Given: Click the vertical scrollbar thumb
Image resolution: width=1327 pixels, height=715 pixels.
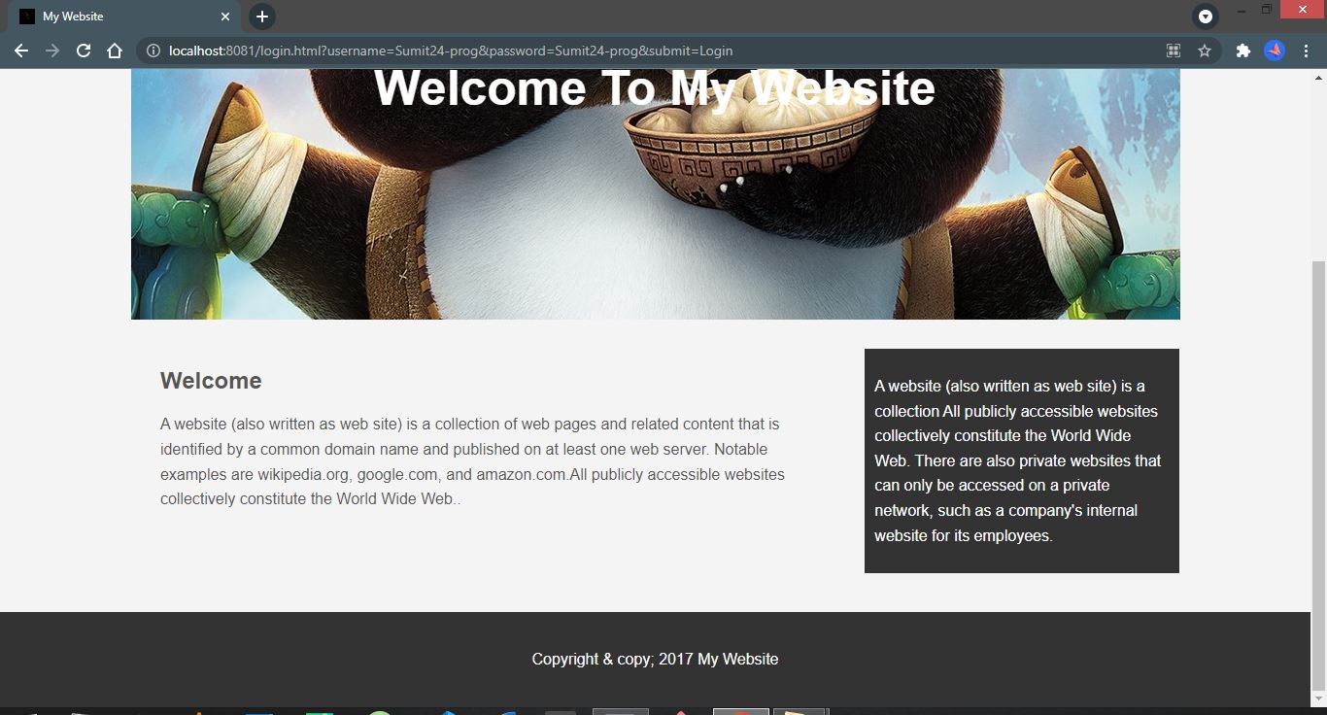Looking at the screenshot, I should [1318, 475].
